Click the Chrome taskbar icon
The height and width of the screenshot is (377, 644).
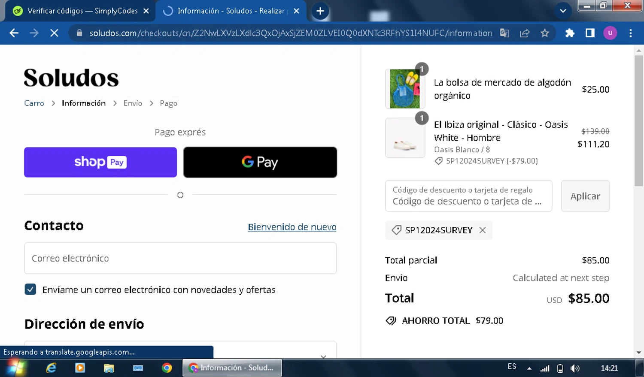167,368
